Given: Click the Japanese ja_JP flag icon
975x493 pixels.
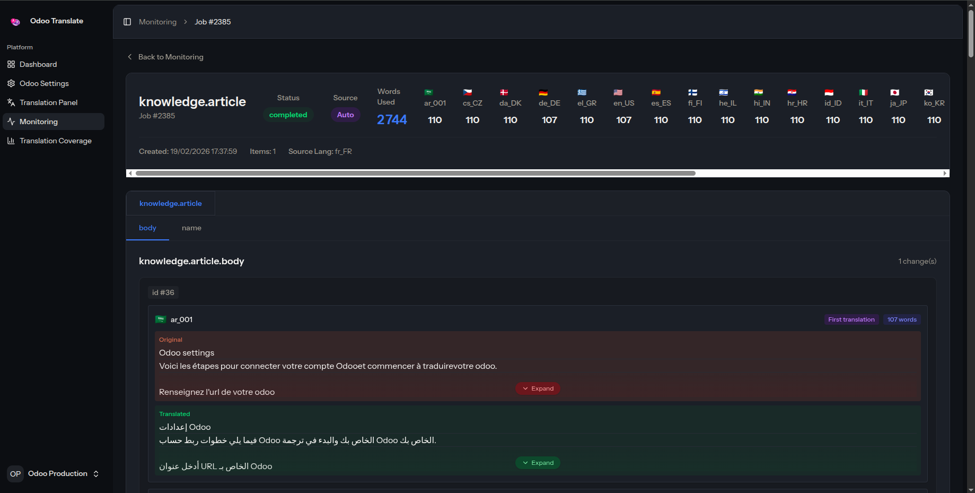Looking at the screenshot, I should click(894, 92).
